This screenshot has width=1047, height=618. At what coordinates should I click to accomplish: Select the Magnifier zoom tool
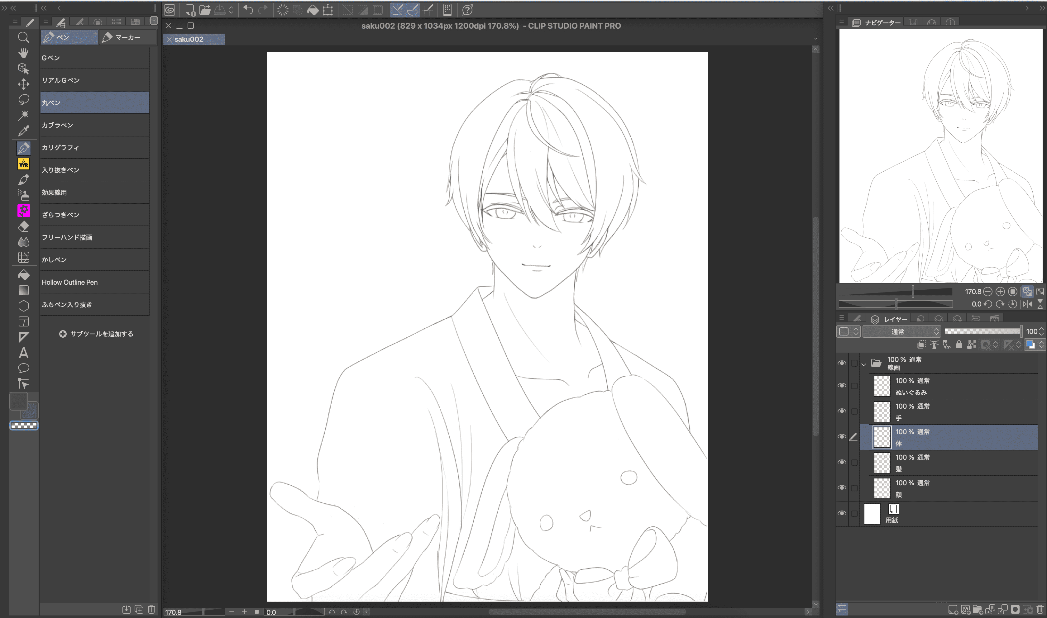click(x=23, y=37)
